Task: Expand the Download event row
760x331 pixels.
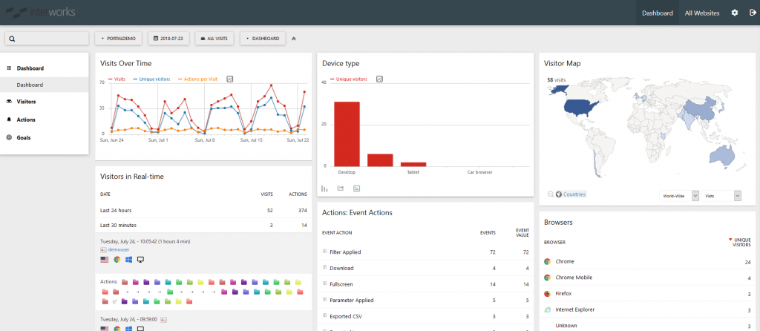Action: point(325,267)
